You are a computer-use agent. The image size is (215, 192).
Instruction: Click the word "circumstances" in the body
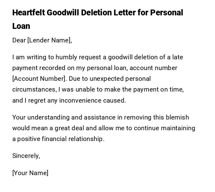33,89
